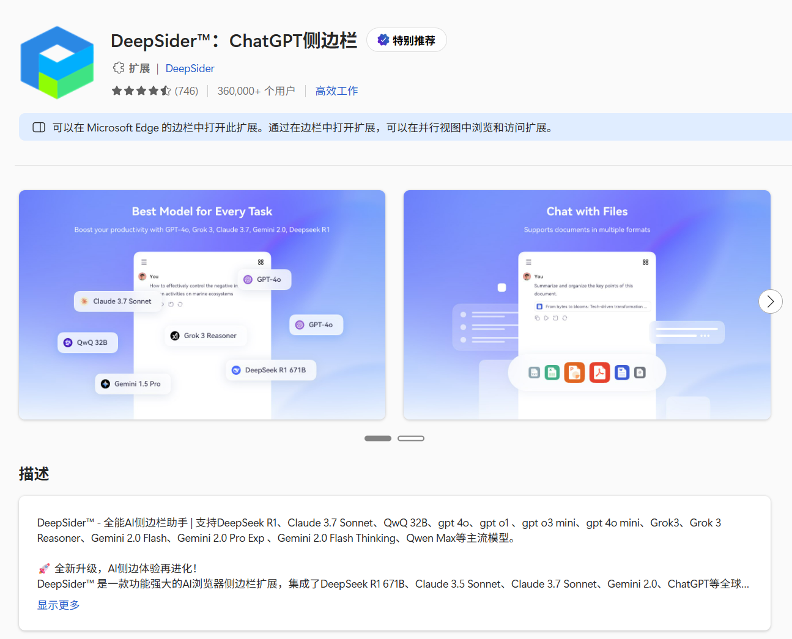
Task: Select the first carousel page indicator
Action: 378,438
